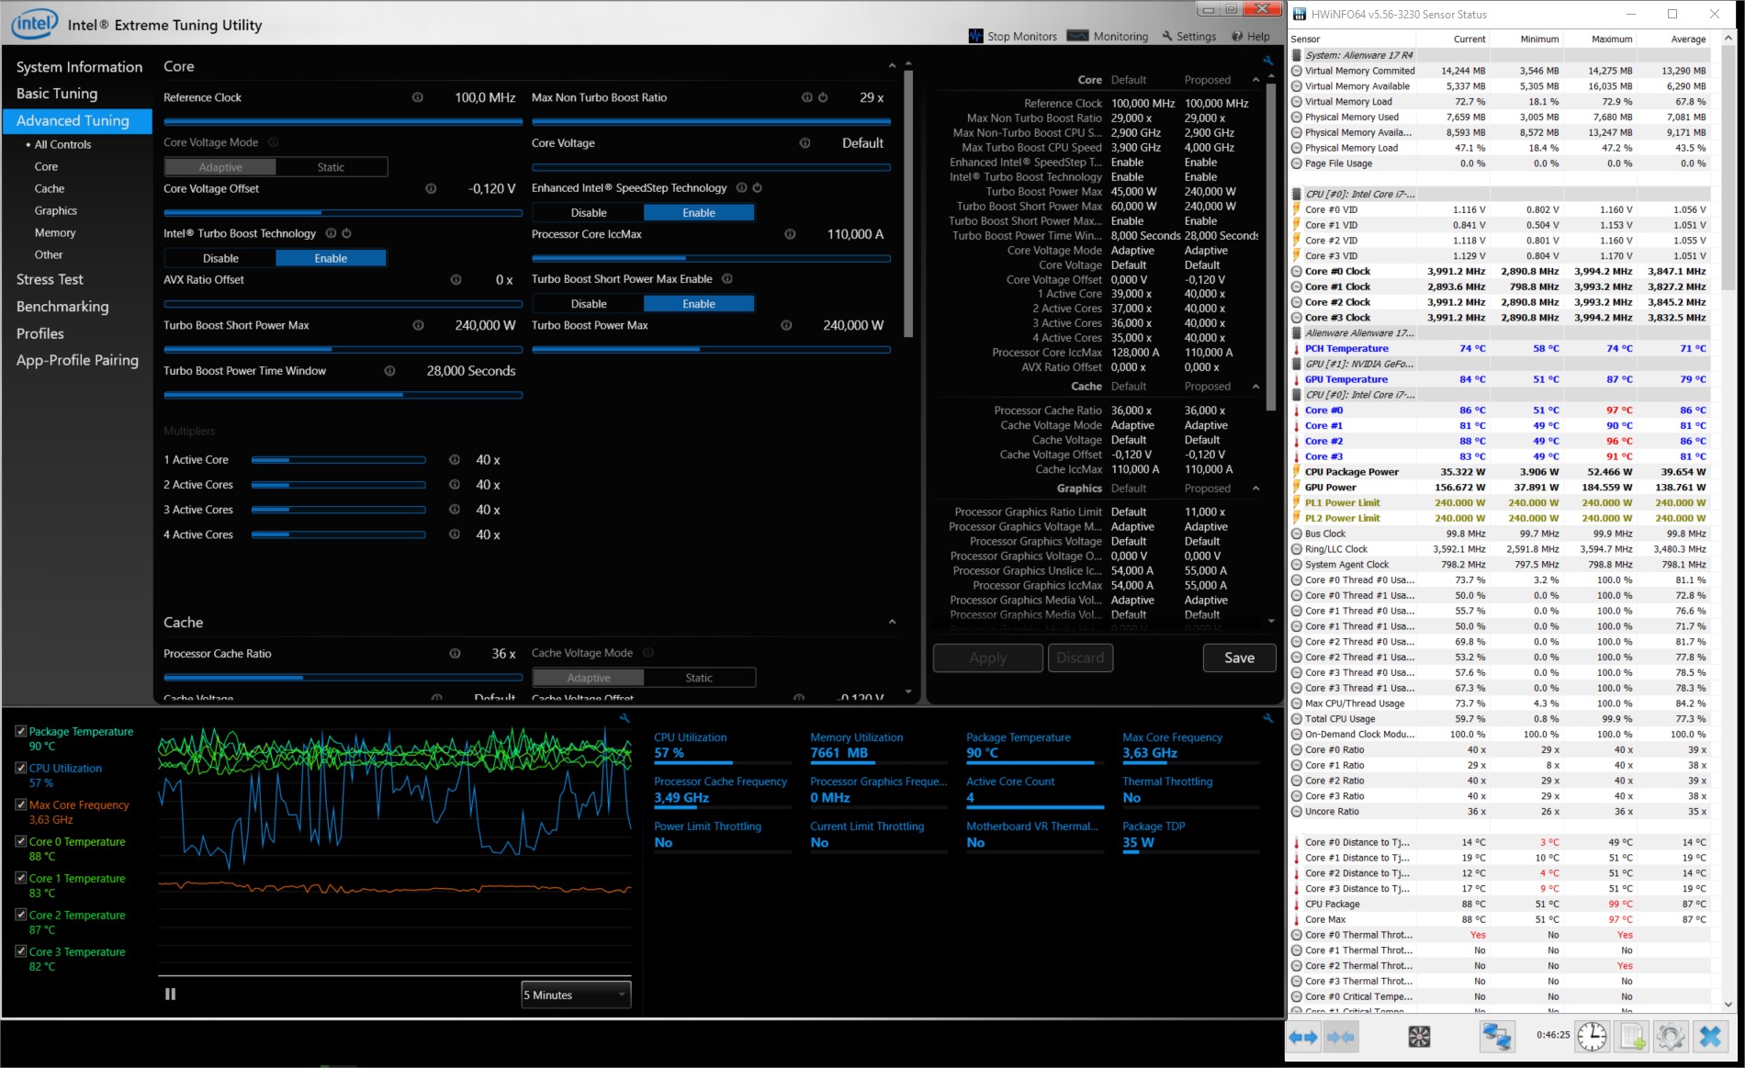The image size is (1745, 1068).
Task: Click the Save button
Action: (x=1239, y=658)
